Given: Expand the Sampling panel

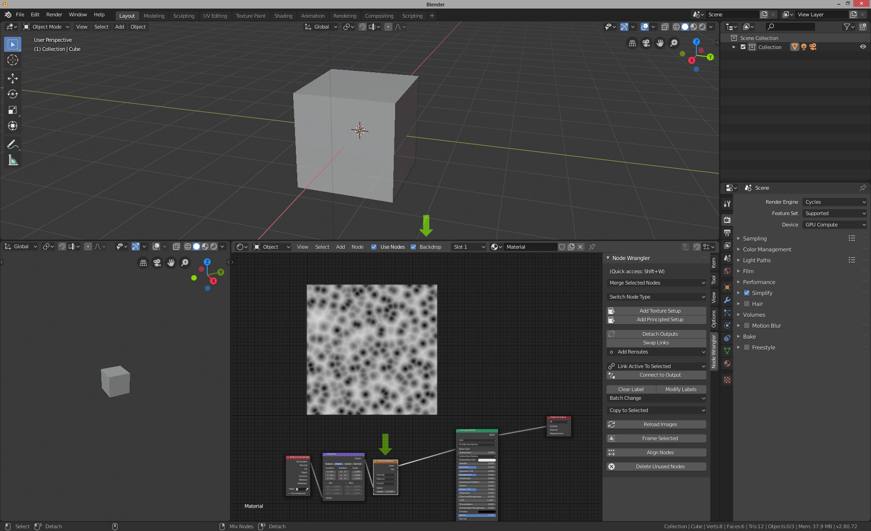Looking at the screenshot, I should [754, 238].
